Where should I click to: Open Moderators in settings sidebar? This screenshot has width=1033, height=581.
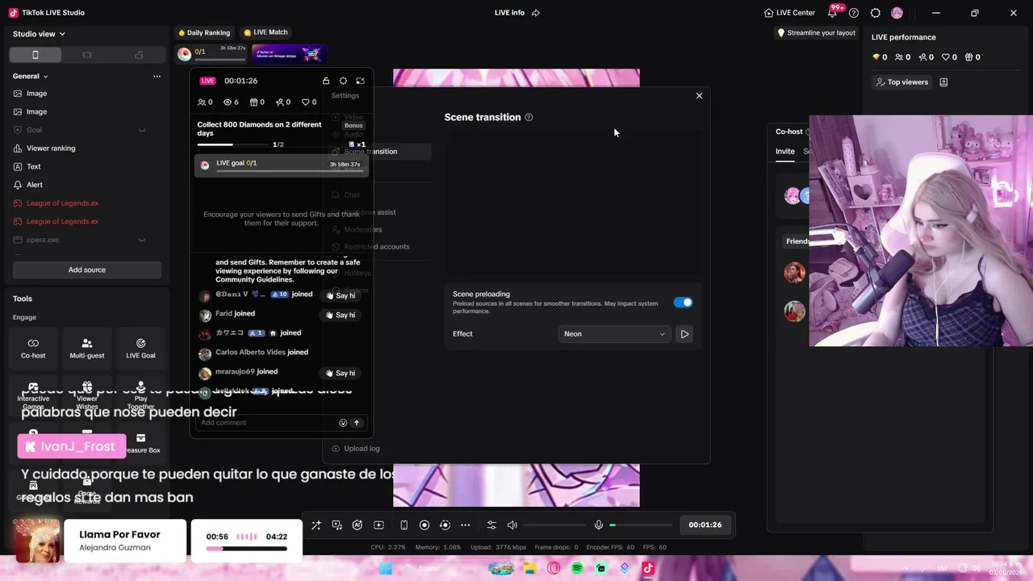click(363, 230)
